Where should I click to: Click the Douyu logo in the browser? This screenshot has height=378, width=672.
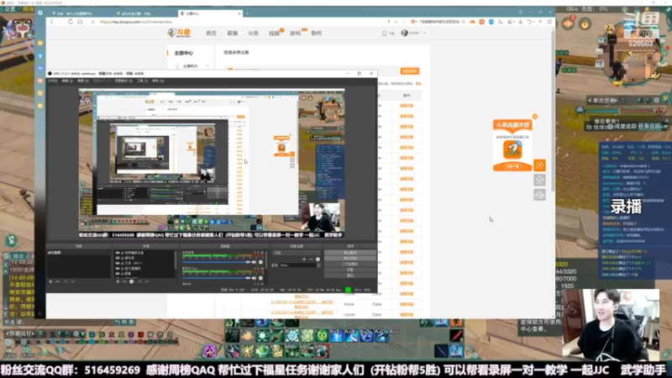click(x=179, y=33)
